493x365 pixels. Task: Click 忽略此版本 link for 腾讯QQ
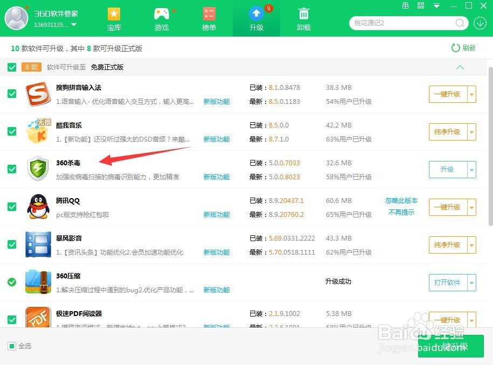(401, 200)
